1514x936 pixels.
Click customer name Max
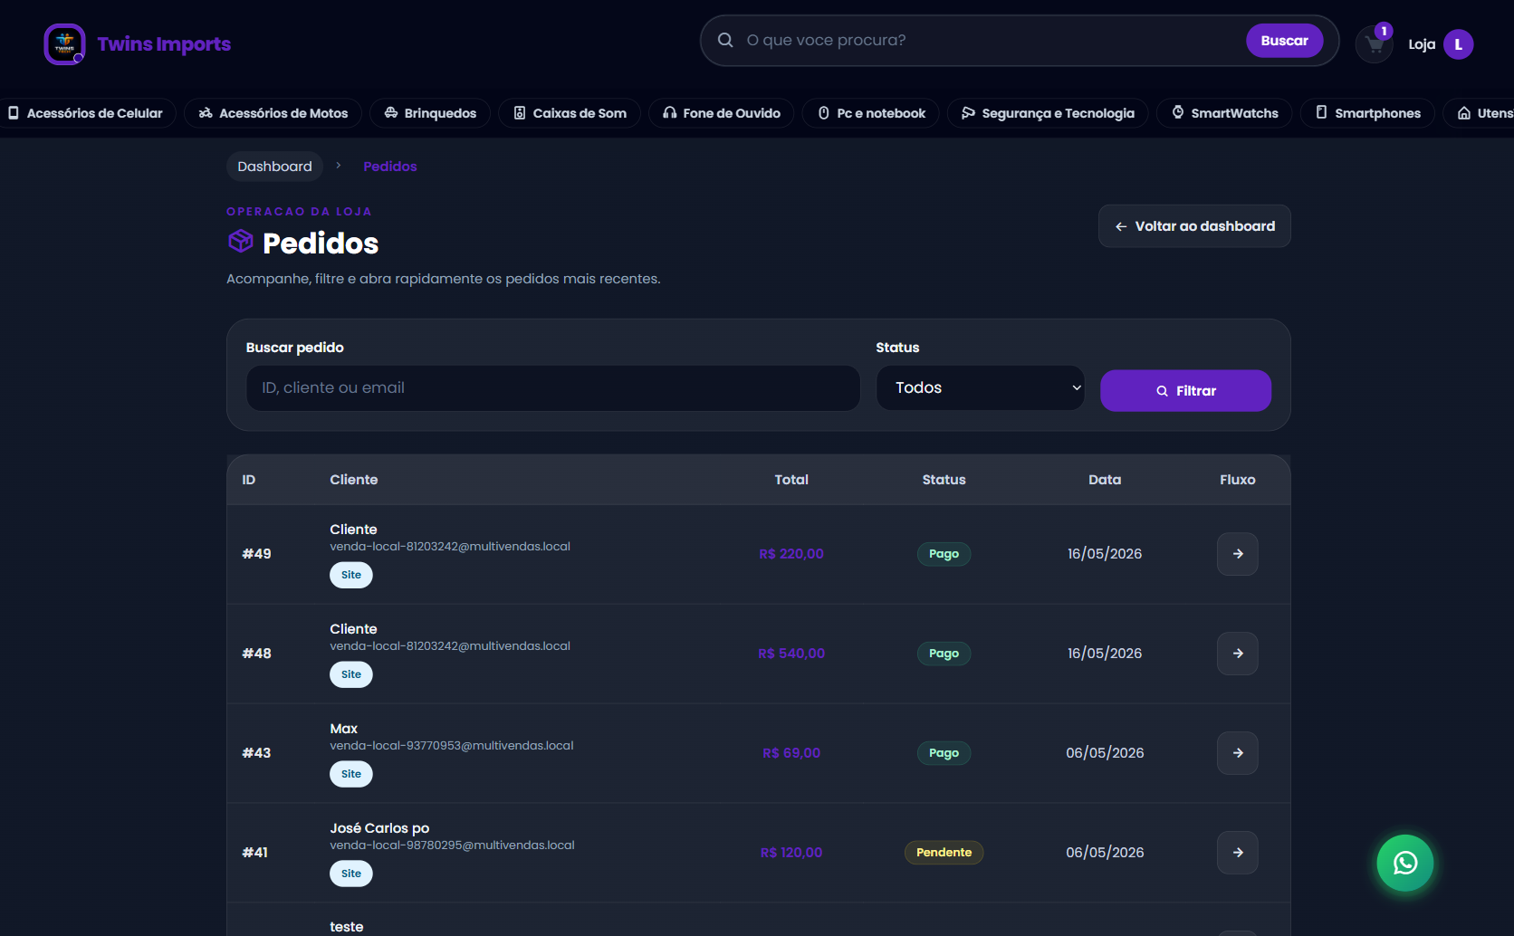pyautogui.click(x=343, y=729)
